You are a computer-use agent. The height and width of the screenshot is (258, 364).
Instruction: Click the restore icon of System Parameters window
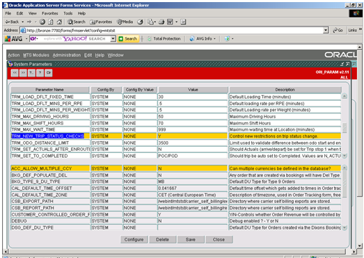pyautogui.click(x=347, y=64)
